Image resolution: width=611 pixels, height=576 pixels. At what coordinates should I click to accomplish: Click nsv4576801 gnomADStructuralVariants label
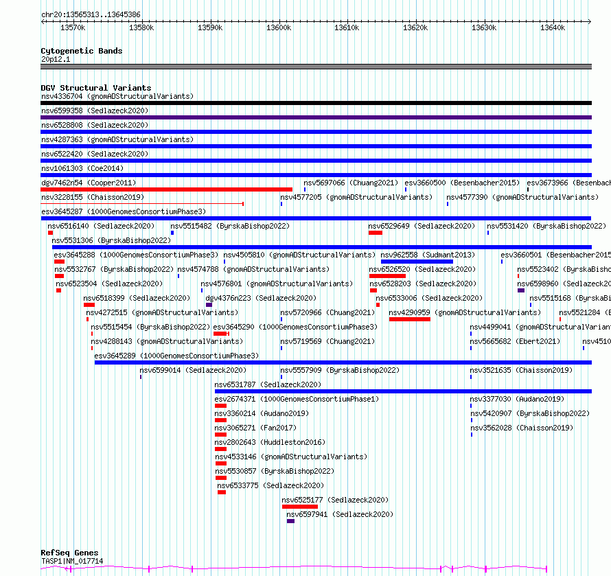click(x=277, y=284)
